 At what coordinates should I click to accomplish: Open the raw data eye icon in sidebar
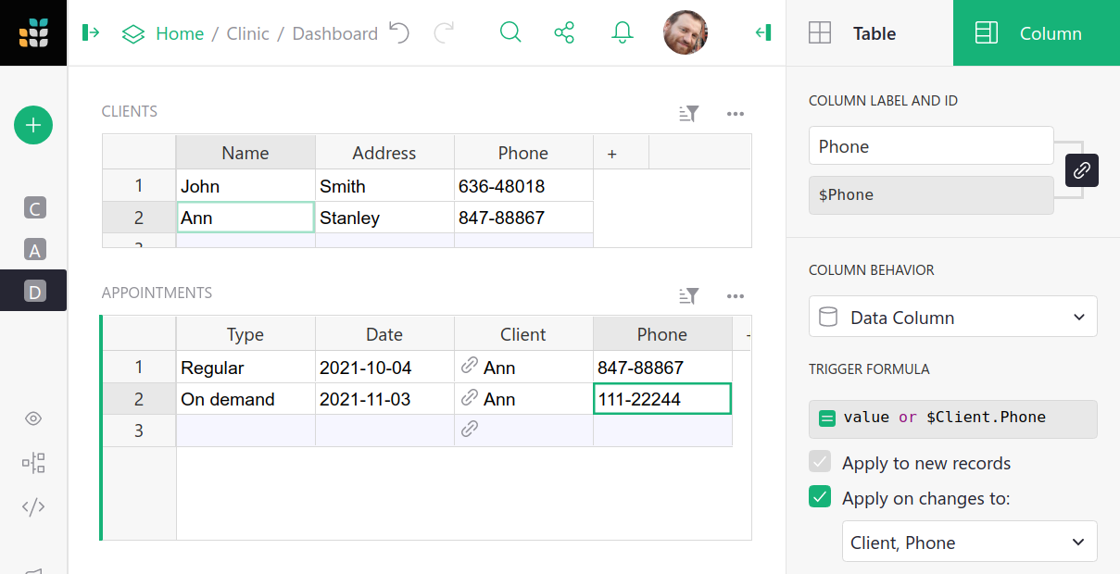(33, 418)
